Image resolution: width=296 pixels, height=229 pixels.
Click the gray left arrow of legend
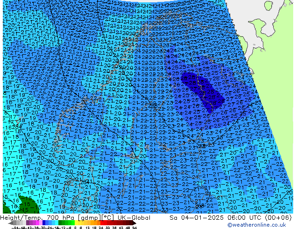tap(11, 223)
